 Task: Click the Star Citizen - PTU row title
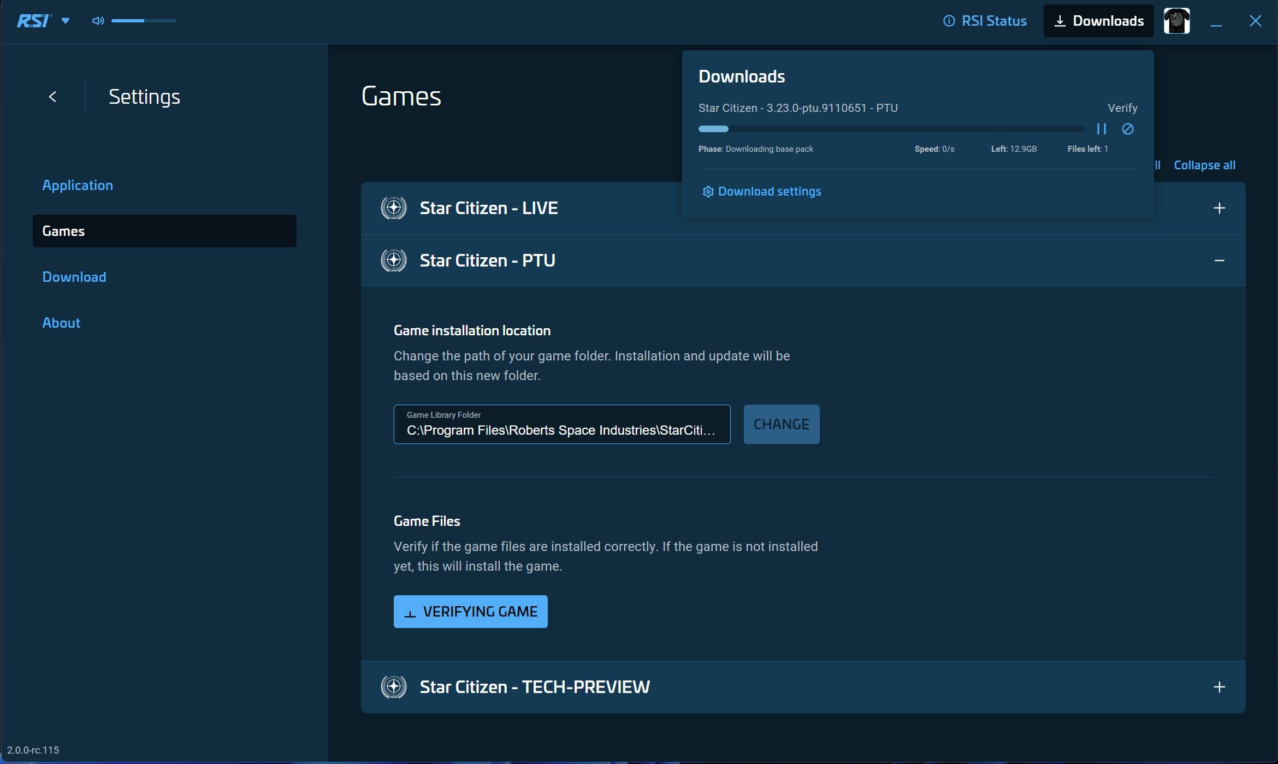(x=487, y=260)
